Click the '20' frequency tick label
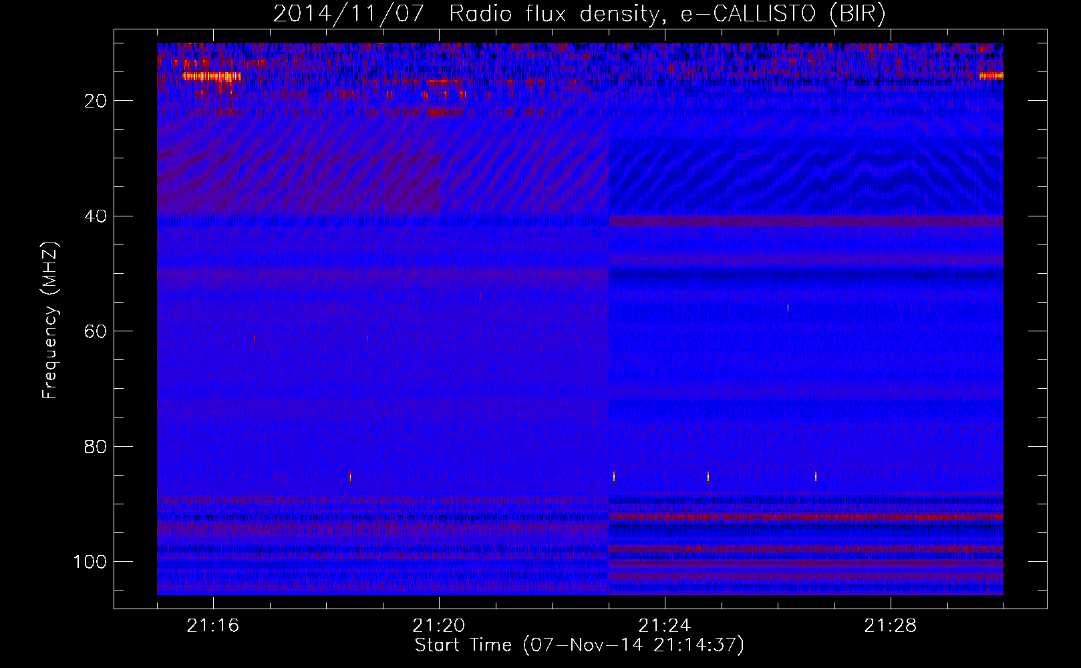The image size is (1081, 668). (96, 101)
